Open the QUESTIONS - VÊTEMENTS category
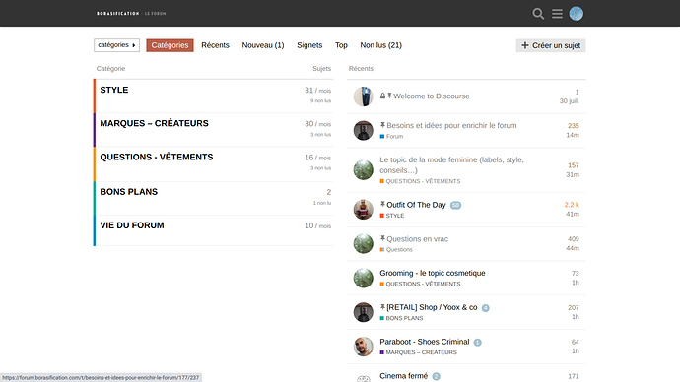This screenshot has width=680, height=382. coord(157,157)
